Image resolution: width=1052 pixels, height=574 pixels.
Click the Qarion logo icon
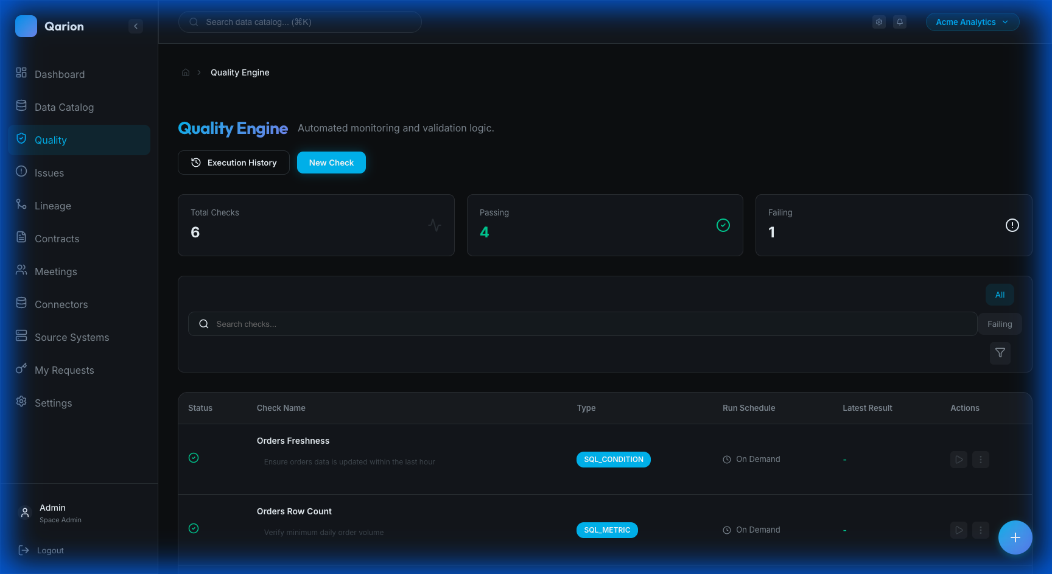[x=26, y=26]
